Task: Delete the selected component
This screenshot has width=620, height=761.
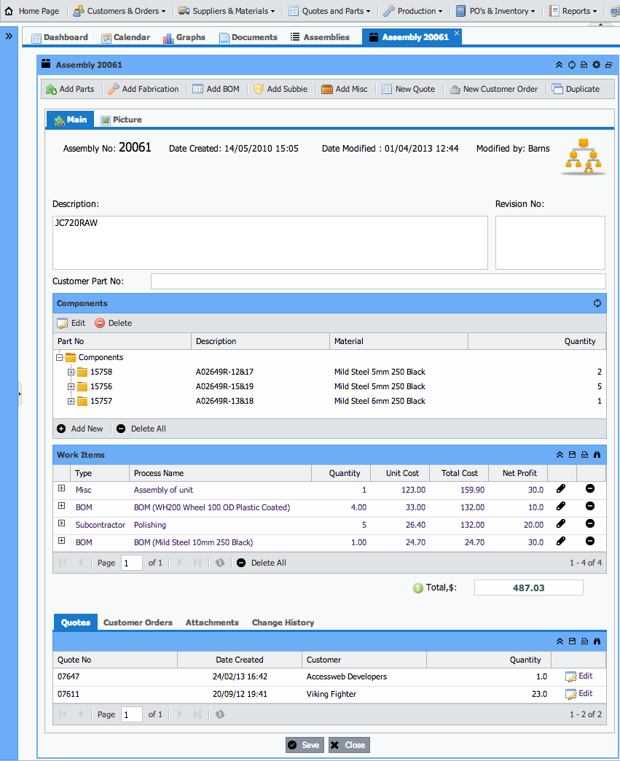Action: coord(114,323)
